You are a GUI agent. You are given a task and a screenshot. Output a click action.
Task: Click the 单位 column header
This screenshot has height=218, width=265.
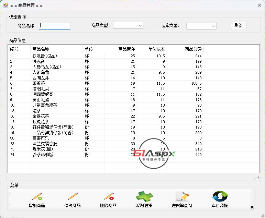(93, 49)
